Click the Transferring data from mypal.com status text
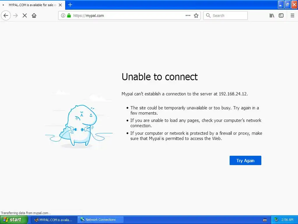The height and width of the screenshot is (224, 298). pos(26,213)
